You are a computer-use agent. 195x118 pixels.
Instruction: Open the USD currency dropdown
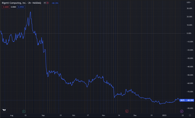189,2
